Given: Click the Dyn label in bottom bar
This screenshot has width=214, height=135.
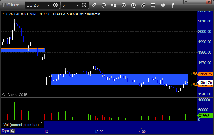Looking at the screenshot, I should tap(5, 131).
